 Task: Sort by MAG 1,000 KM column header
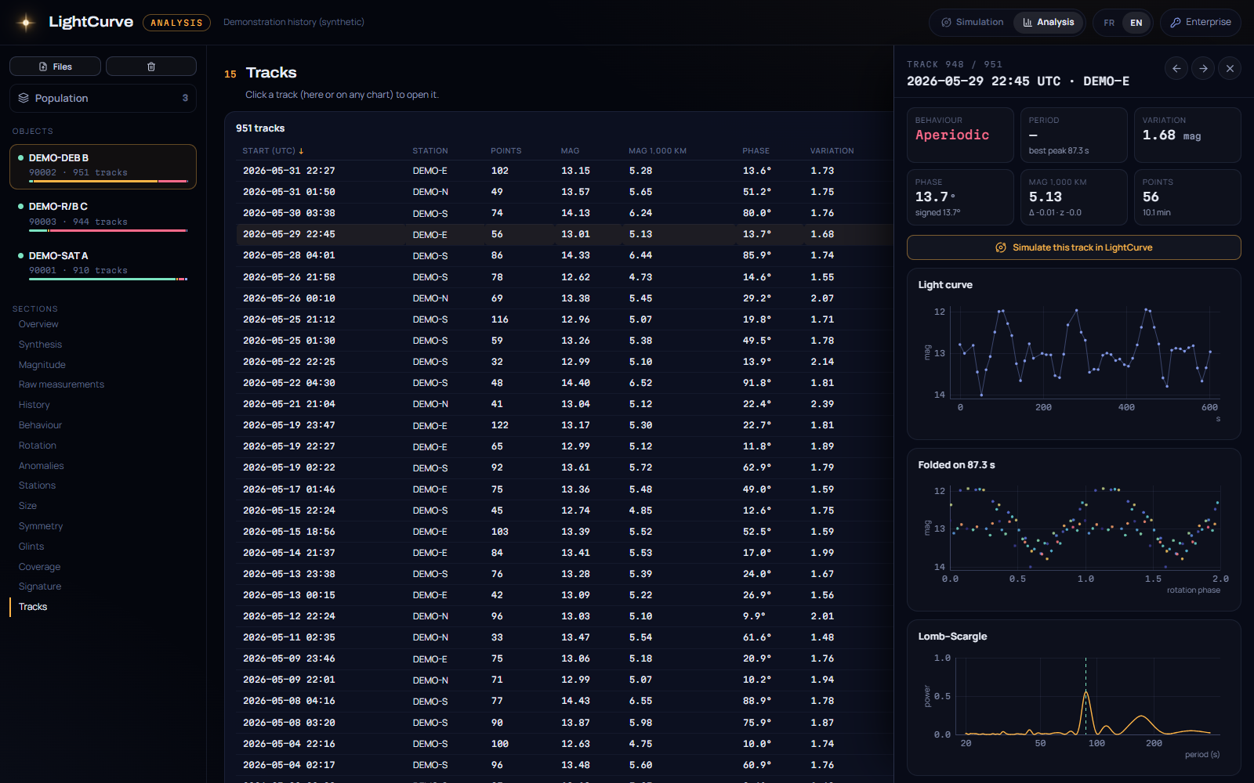[x=657, y=151]
